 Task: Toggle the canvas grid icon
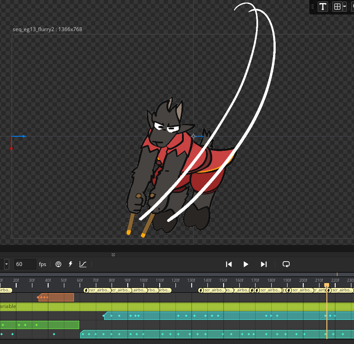click(x=337, y=7)
